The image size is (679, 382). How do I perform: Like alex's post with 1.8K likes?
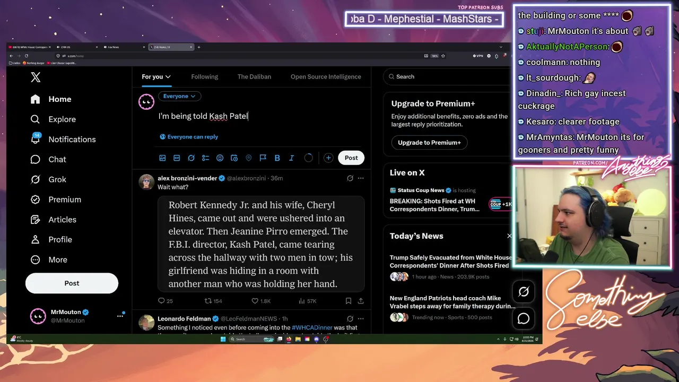point(261,301)
